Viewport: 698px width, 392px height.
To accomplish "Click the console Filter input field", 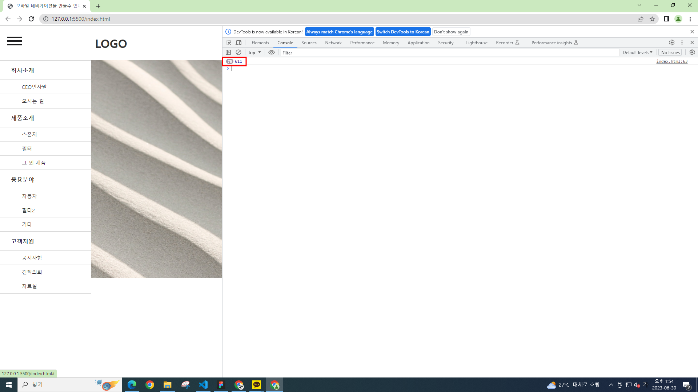I will (x=450, y=53).
